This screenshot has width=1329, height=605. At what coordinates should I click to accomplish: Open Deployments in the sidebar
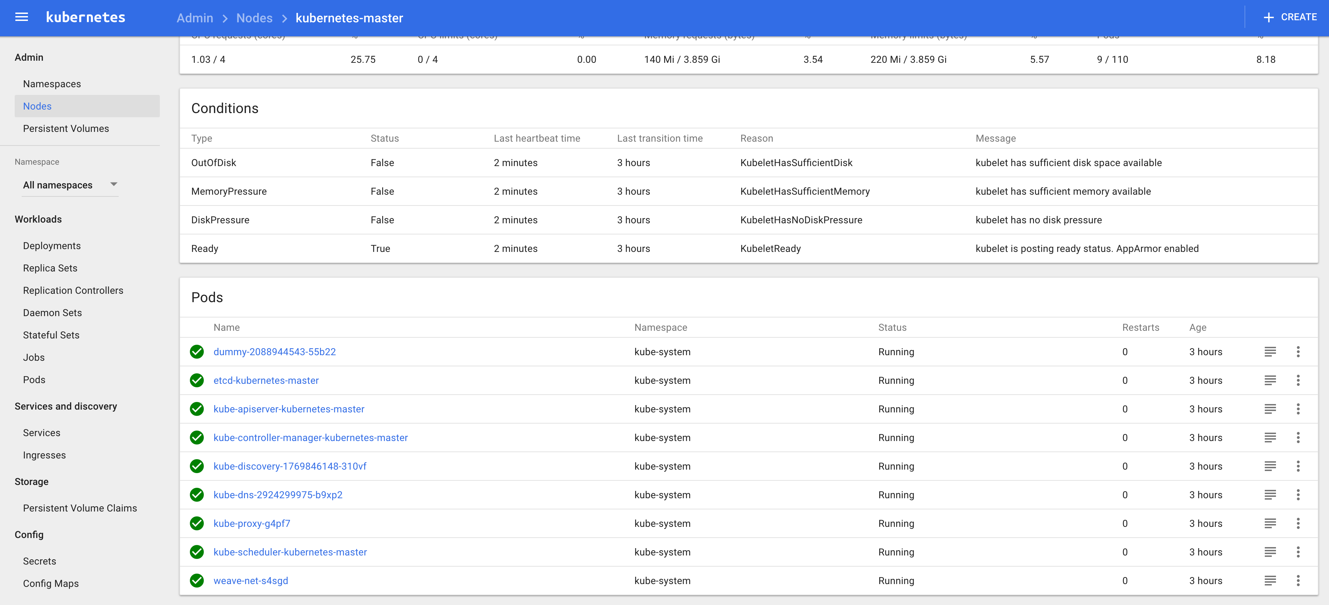click(52, 246)
